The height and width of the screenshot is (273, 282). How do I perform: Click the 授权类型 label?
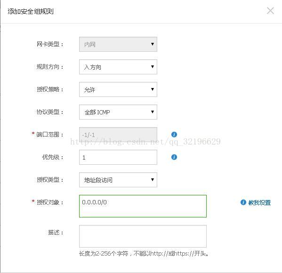[50, 179]
